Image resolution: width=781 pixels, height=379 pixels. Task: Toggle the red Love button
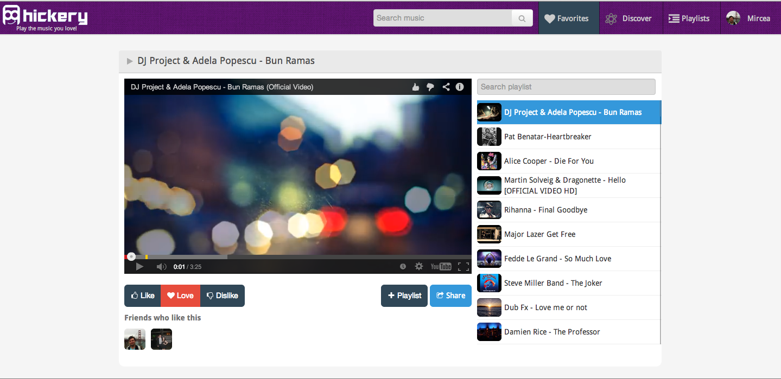point(180,296)
